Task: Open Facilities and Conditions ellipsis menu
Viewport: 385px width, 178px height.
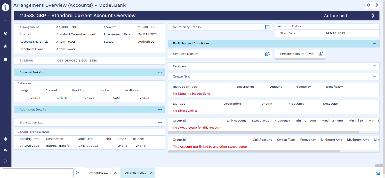Action: [x=374, y=43]
